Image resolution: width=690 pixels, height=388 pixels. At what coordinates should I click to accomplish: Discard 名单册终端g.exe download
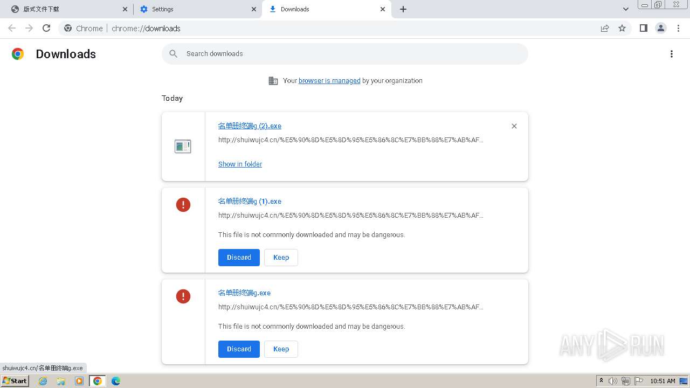click(239, 349)
